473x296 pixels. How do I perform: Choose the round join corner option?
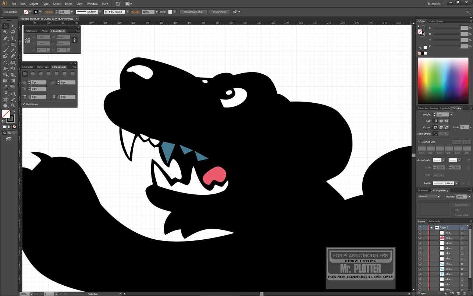tap(441, 127)
